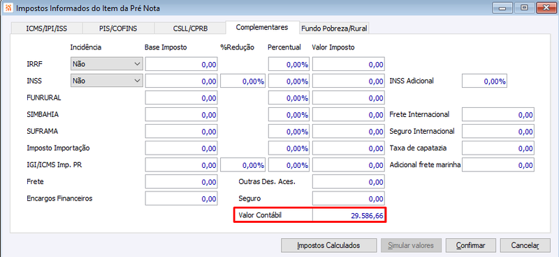Switch to the ICMS/IPI/ISS tab
Image resolution: width=559 pixels, height=257 pixels.
click(46, 29)
